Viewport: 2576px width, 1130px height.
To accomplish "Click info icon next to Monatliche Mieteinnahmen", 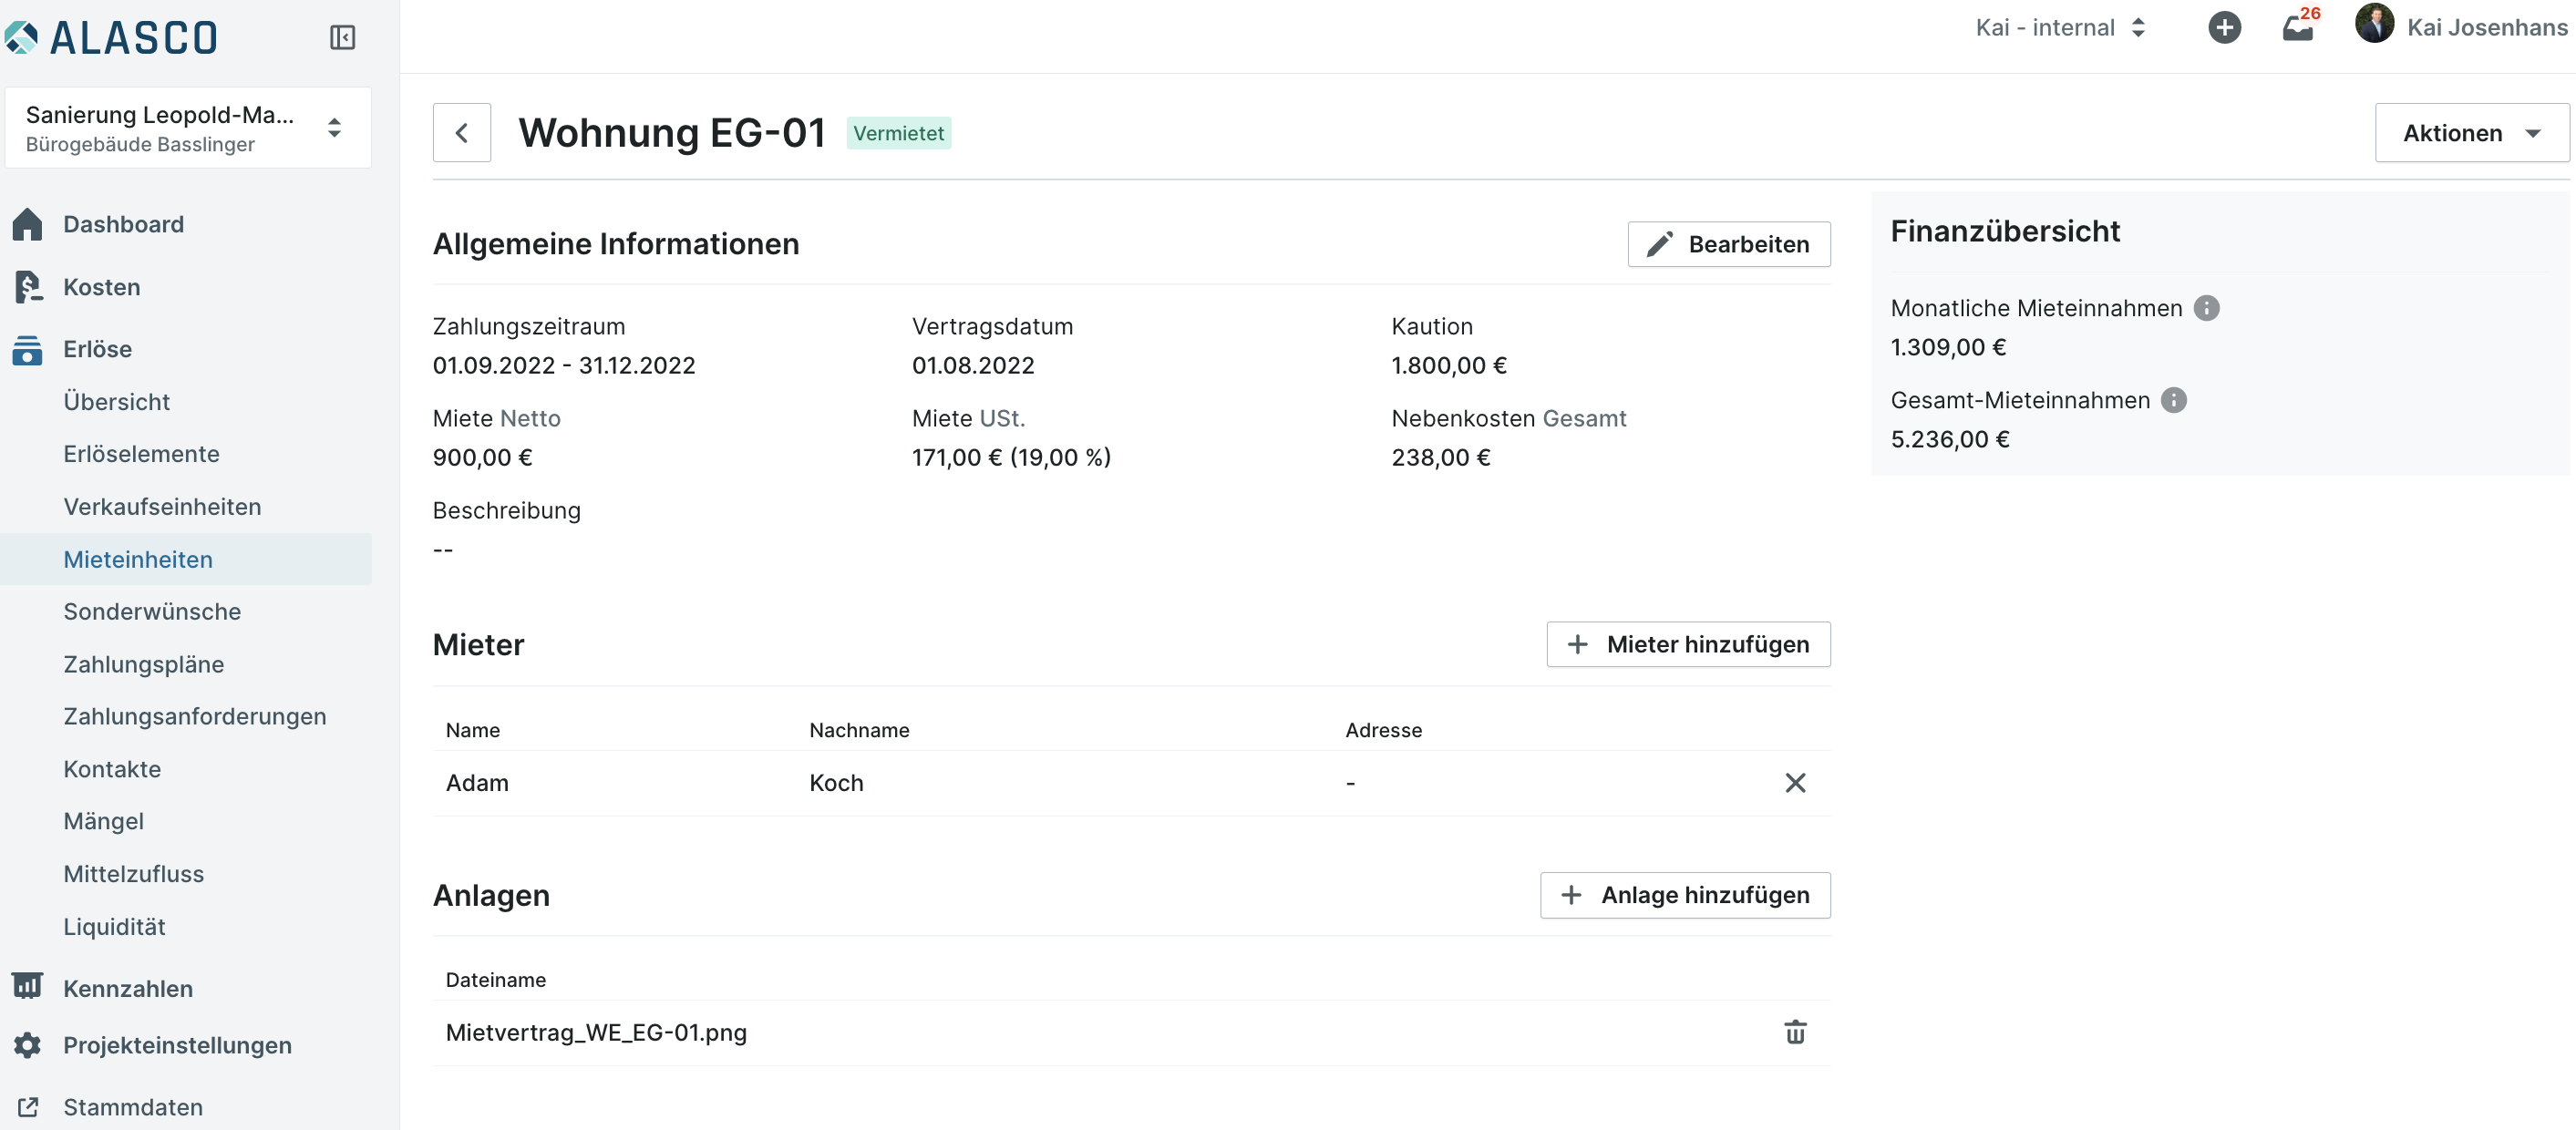I will pyautogui.click(x=2206, y=308).
